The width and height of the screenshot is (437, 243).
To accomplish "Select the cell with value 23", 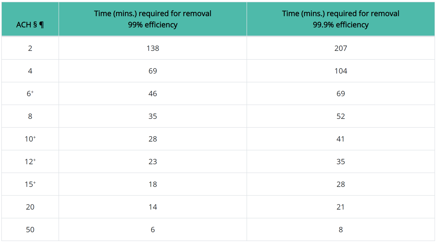I will click(x=153, y=162).
